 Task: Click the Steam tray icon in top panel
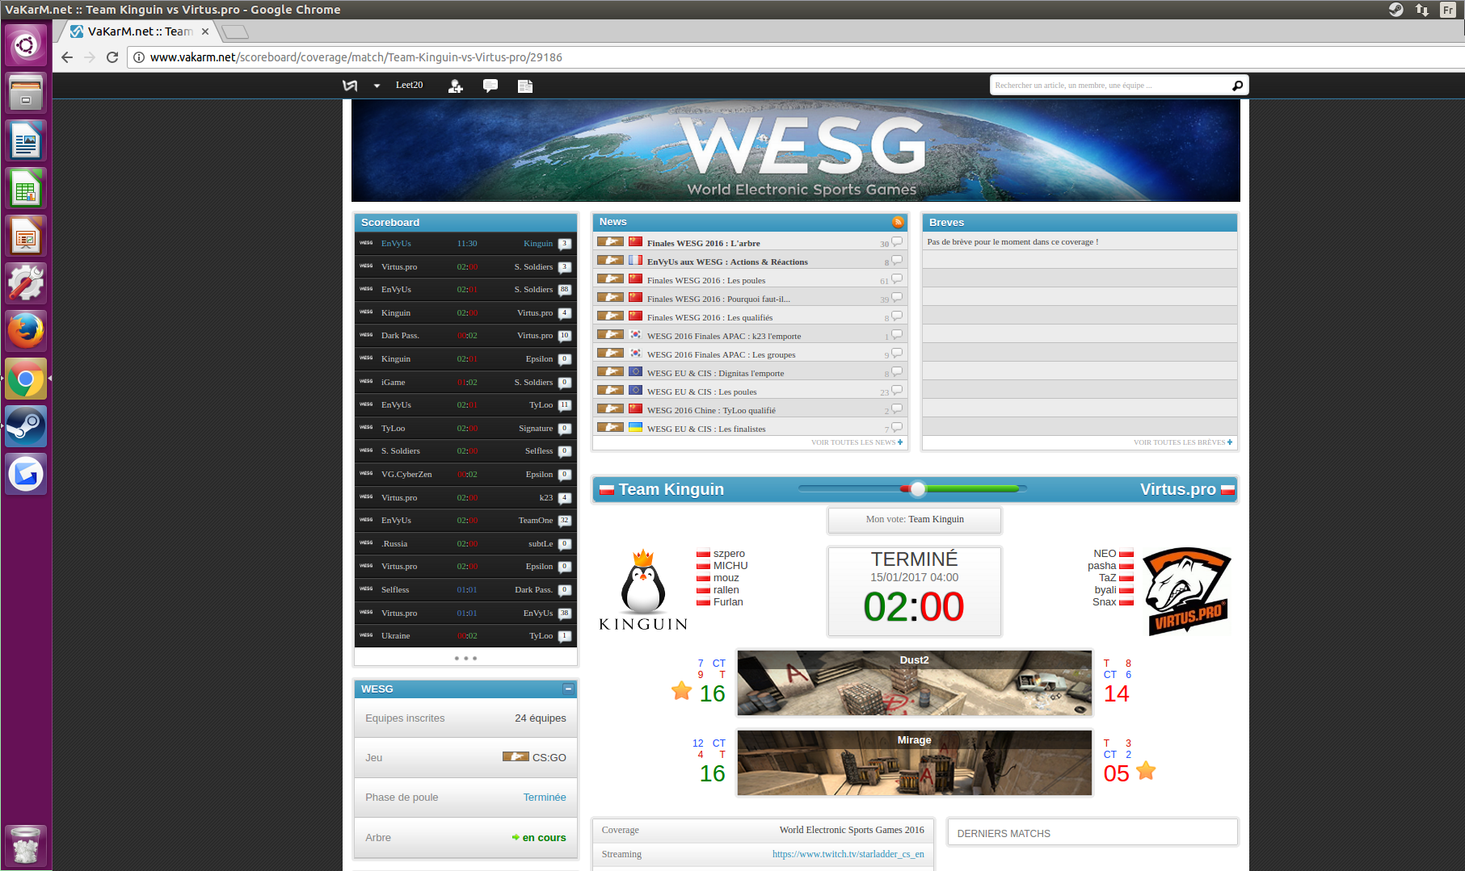[x=1396, y=10]
